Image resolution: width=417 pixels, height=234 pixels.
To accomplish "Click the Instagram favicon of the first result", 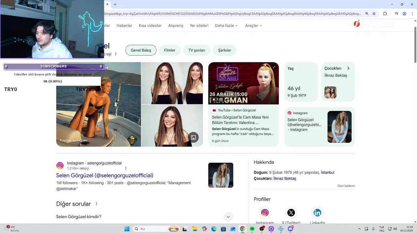I will point(60,166).
